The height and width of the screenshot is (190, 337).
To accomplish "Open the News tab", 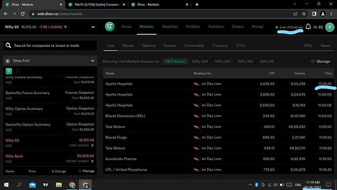I will (325, 46).
